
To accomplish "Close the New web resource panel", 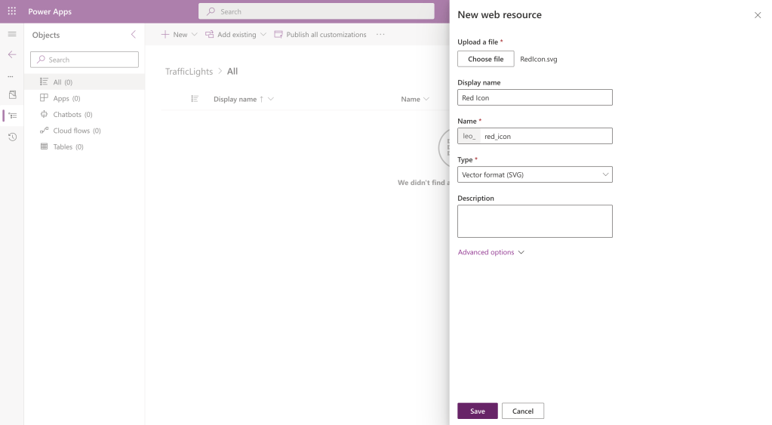I will click(758, 15).
